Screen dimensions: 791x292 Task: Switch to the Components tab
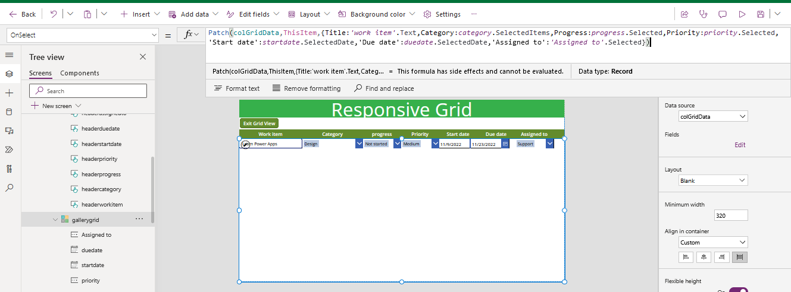80,73
